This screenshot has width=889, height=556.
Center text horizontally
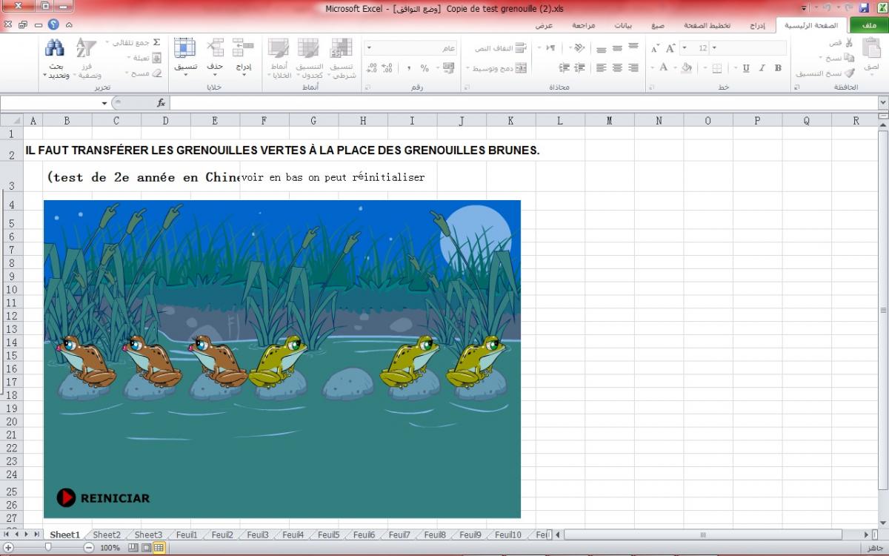coord(617,68)
